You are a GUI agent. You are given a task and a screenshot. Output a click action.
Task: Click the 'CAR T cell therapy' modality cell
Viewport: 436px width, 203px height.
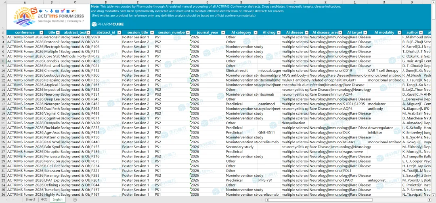point(384,71)
